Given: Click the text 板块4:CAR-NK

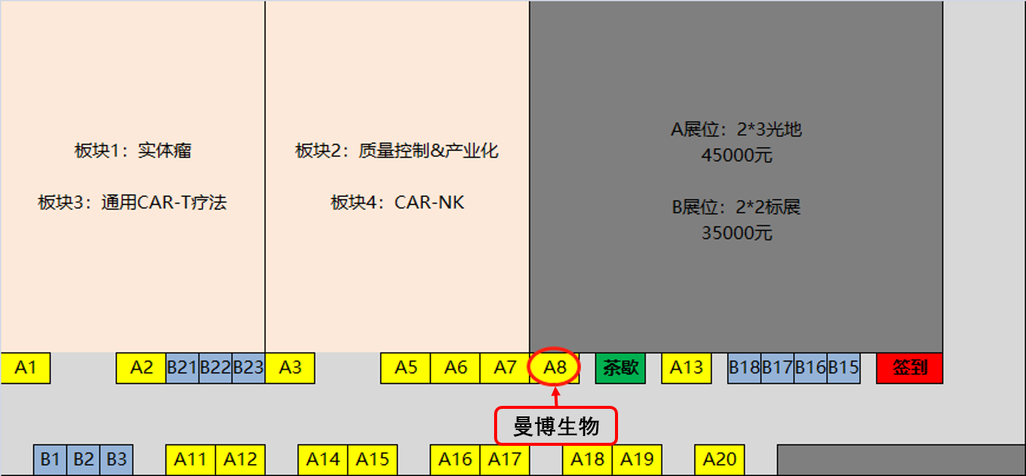Looking at the screenshot, I should coord(397,202).
